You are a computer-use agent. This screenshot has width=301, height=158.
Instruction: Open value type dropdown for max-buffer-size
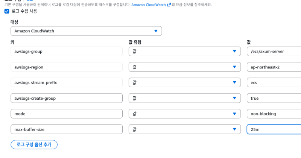click(x=184, y=129)
